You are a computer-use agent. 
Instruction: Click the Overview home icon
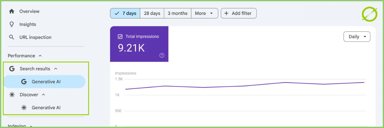click(x=12, y=11)
